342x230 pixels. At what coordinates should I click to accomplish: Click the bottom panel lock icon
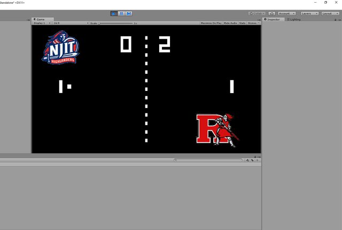[x=255, y=157]
